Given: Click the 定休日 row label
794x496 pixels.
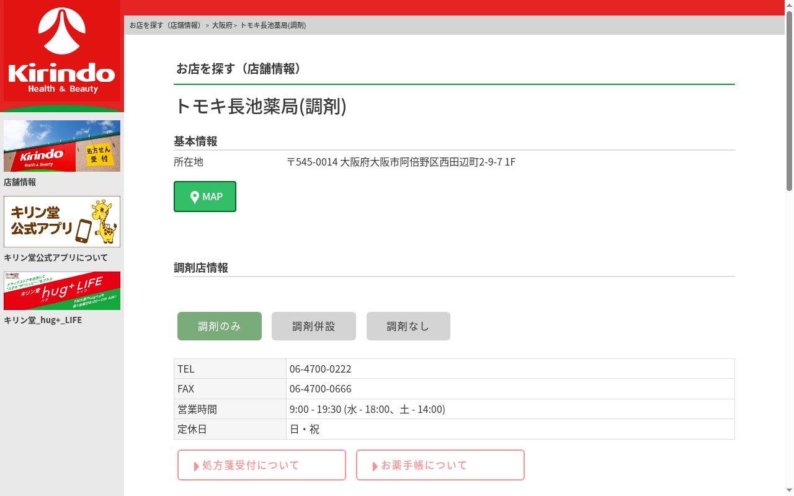Looking at the screenshot, I should 192,429.
